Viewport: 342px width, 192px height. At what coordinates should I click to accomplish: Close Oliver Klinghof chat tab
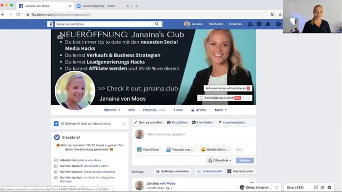[277, 187]
